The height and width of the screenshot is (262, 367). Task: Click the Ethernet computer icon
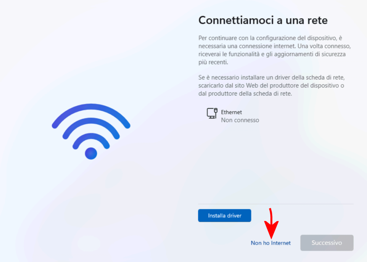tap(212, 113)
